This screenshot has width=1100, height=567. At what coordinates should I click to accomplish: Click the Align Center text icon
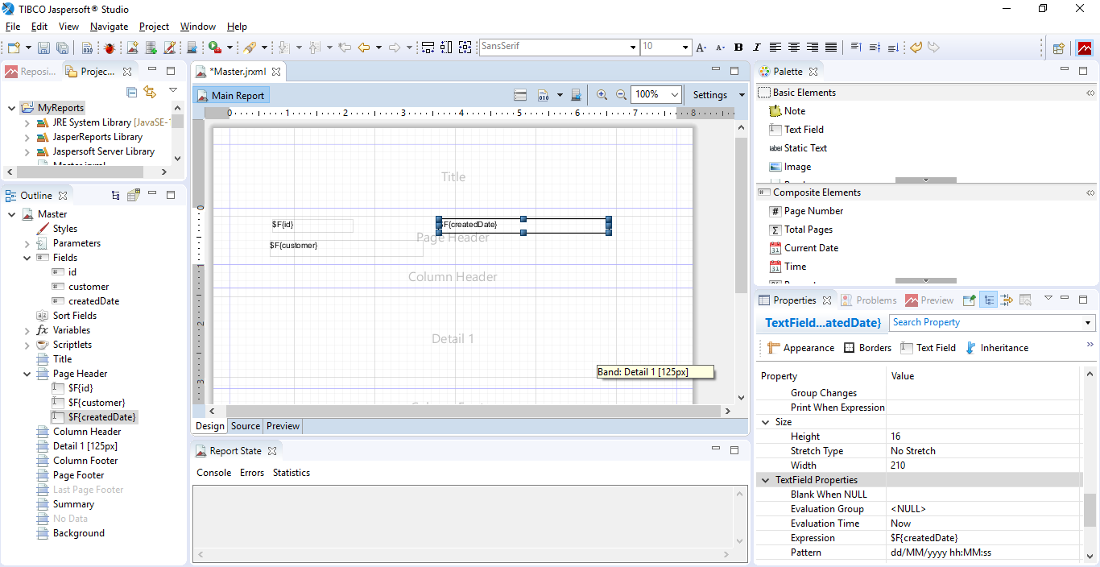point(794,48)
